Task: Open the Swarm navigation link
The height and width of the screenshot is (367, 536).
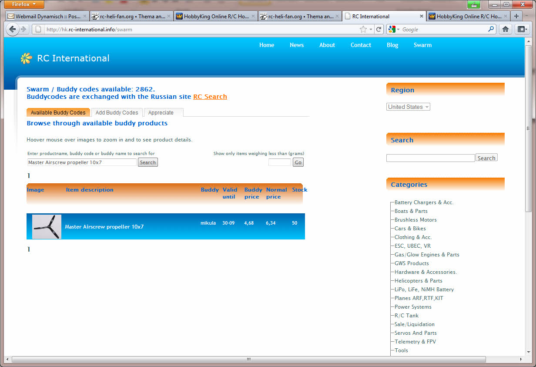Action: [422, 45]
